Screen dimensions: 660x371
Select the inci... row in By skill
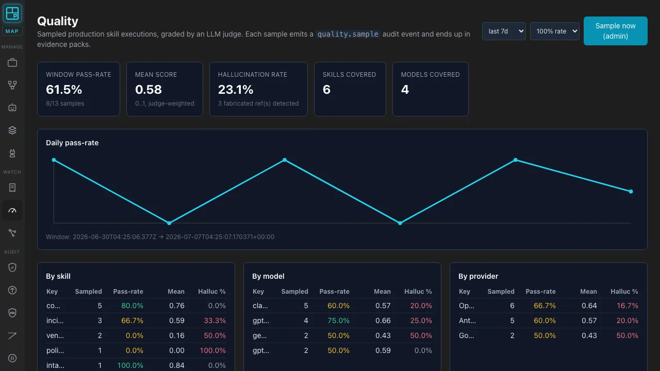pyautogui.click(x=136, y=321)
